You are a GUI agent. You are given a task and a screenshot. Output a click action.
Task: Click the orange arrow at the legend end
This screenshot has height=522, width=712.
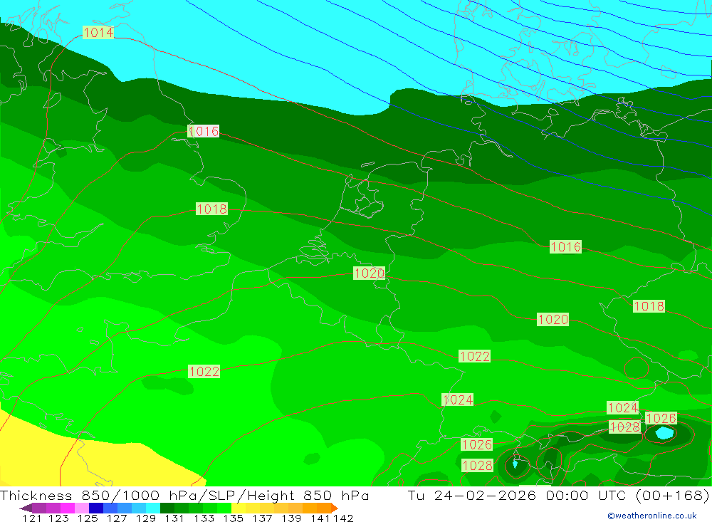[335, 508]
